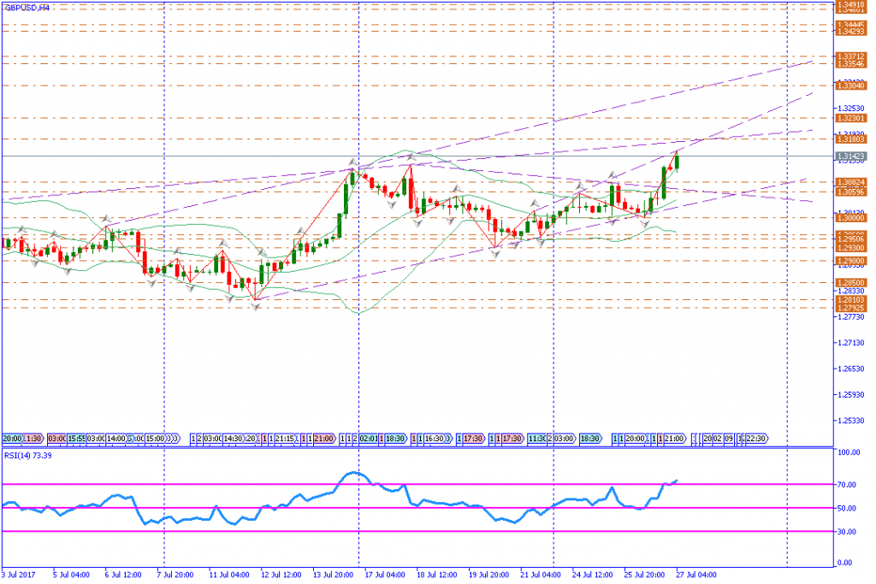
Task: Select the 1.28500 price level label
Action: click(851, 283)
